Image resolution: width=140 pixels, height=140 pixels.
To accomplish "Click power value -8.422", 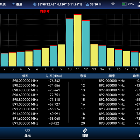I will coord(54,123).
